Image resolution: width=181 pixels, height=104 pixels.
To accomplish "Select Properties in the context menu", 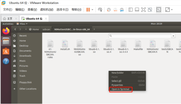I will pyautogui.click(x=117, y=85).
